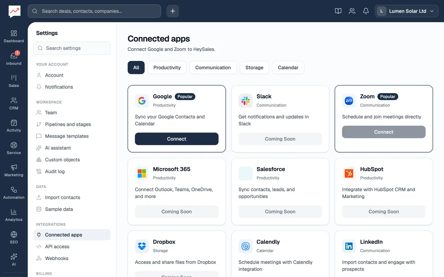
Task: Open Import contacts page
Action: pos(72,198)
